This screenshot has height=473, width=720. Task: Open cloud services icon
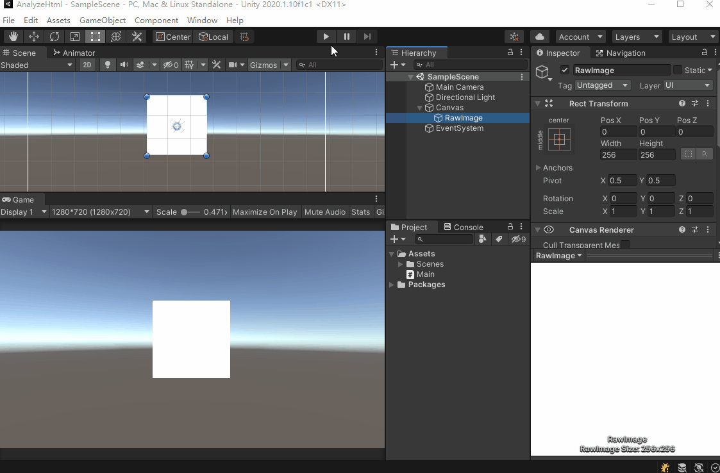point(540,37)
